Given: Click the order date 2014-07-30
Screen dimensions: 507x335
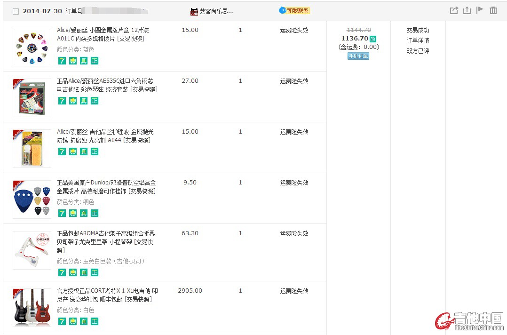Looking at the screenshot, I should [42, 11].
